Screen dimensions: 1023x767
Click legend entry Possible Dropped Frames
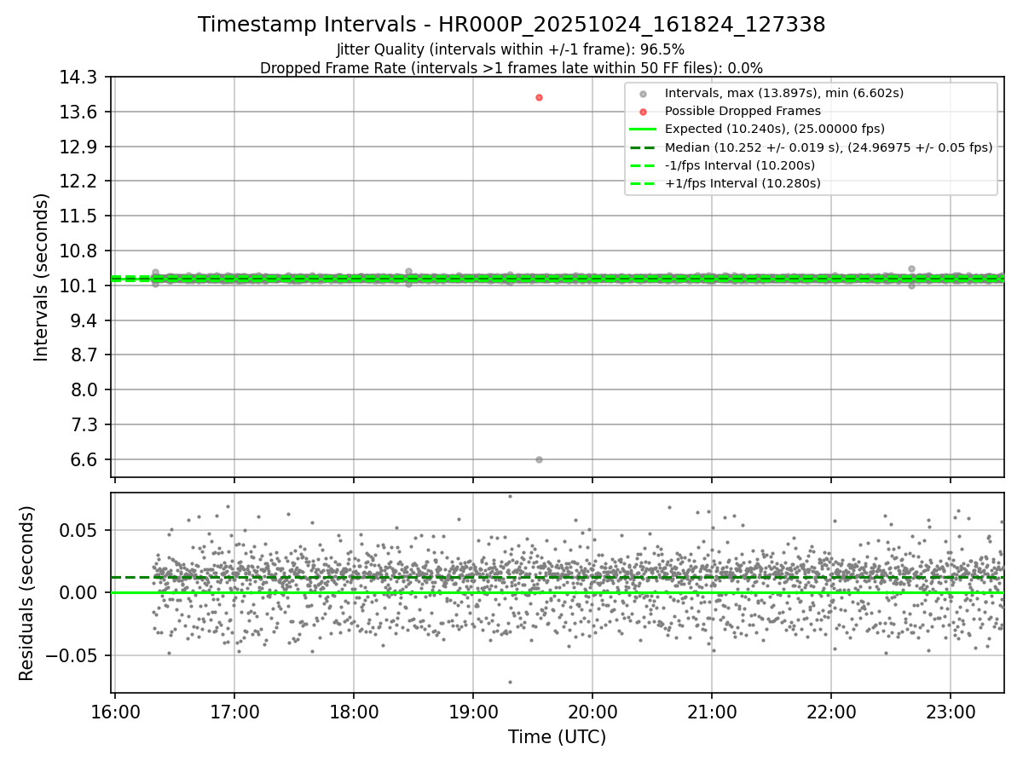(x=743, y=111)
